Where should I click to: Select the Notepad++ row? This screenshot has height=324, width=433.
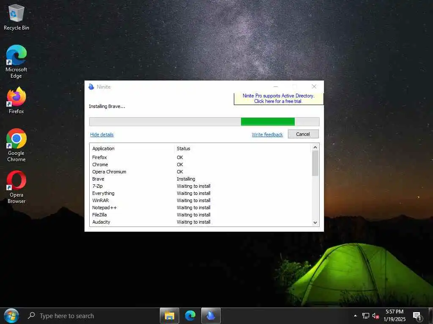(201, 208)
